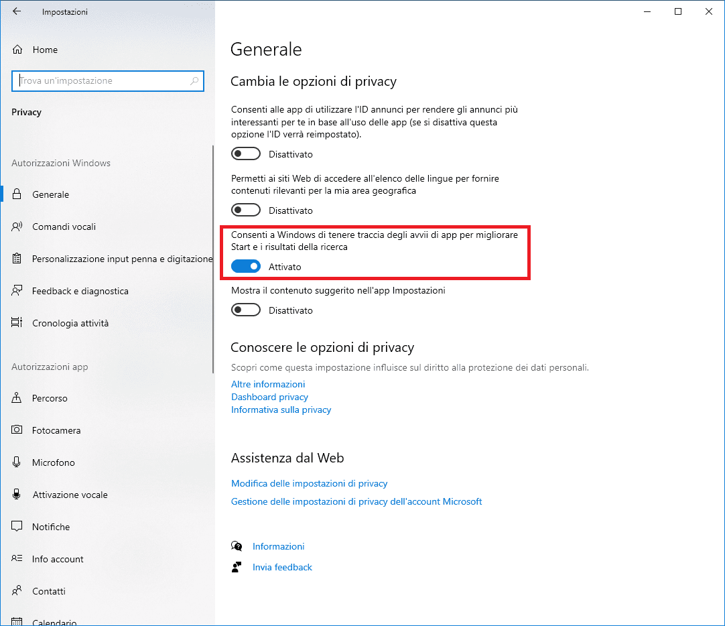Select the Microfono sidebar entry
This screenshot has width=725, height=626.
tap(54, 462)
